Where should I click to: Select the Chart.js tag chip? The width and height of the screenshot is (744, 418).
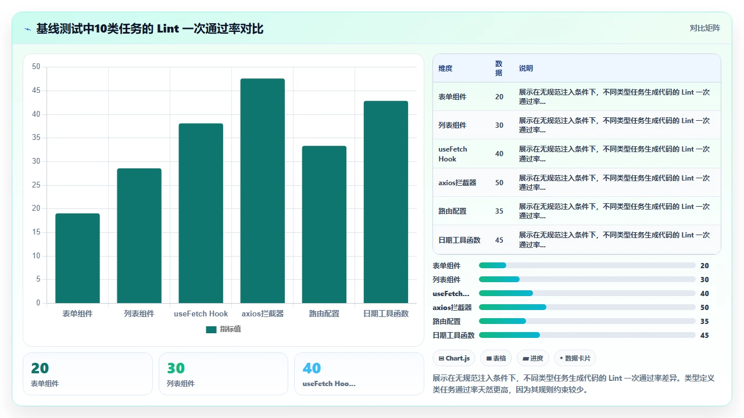(454, 358)
